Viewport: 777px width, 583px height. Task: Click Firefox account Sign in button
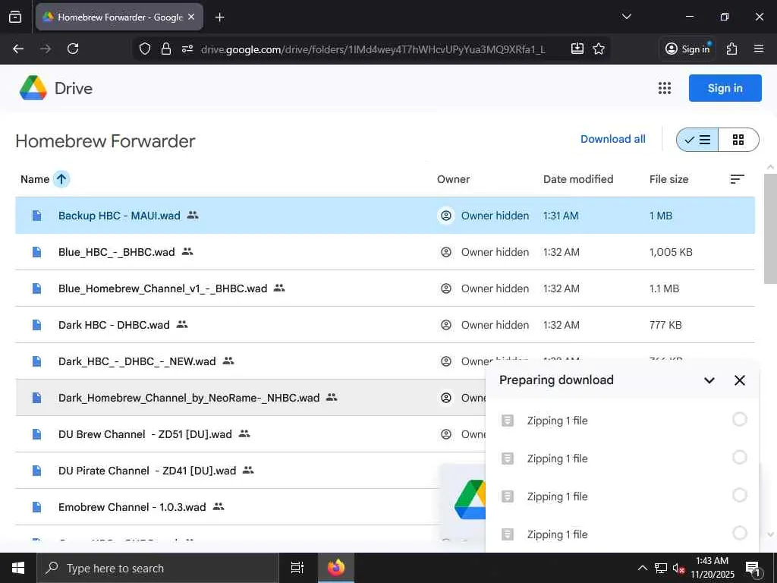(x=687, y=49)
